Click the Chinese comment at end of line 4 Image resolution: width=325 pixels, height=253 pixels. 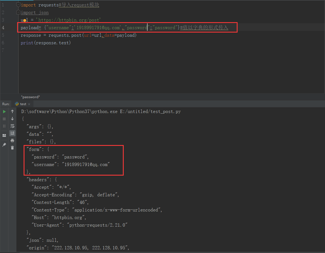tap(204, 27)
